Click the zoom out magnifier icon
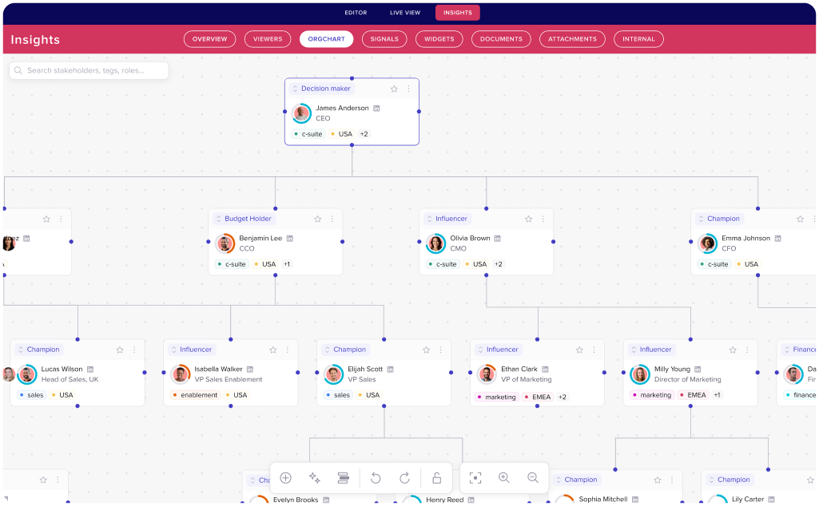This screenshot has height=506, width=819. coord(533,478)
